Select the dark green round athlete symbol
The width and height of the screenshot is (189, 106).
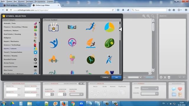pos(91,59)
